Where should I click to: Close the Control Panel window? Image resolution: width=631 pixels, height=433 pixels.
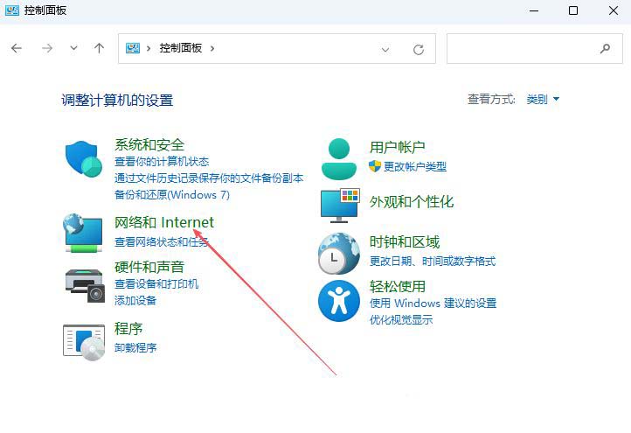(614, 10)
